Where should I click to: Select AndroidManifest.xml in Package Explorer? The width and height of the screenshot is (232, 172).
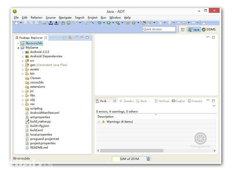tap(42, 113)
